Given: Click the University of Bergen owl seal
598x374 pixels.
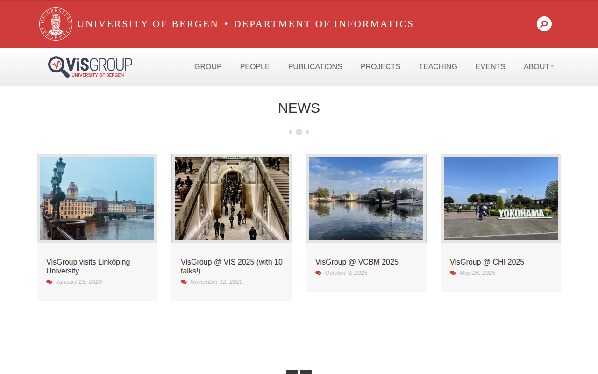Looking at the screenshot, I should pos(56,24).
